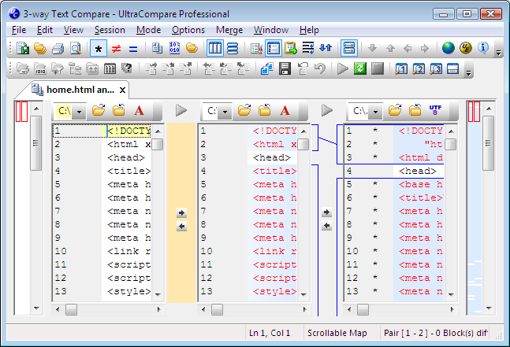510x347 pixels.
Task: Click first pane red A font icon
Action: click(x=139, y=110)
